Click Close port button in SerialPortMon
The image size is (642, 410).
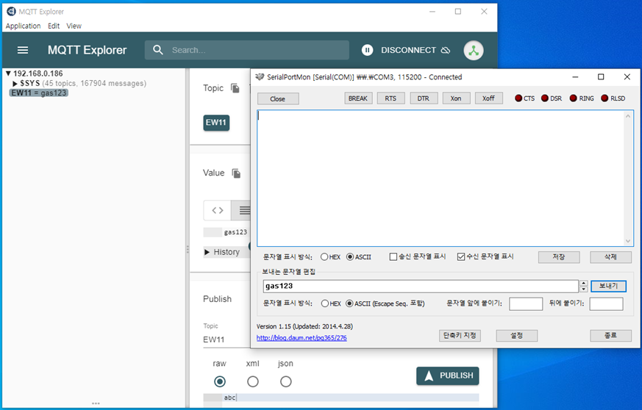(x=278, y=98)
